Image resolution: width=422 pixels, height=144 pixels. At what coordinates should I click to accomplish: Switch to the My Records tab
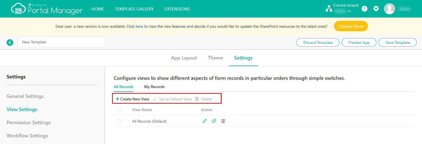[x=154, y=87]
